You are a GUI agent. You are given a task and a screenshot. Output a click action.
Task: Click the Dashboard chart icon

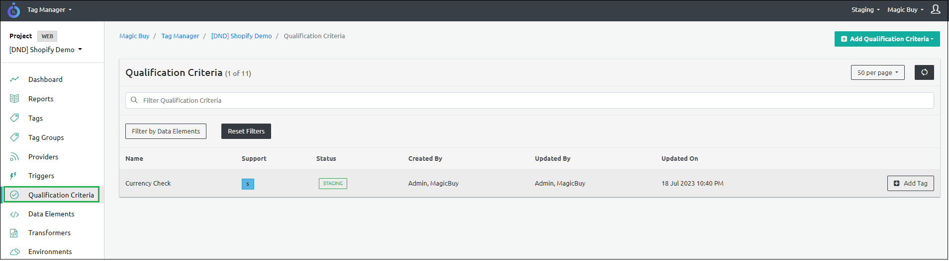[x=14, y=79]
